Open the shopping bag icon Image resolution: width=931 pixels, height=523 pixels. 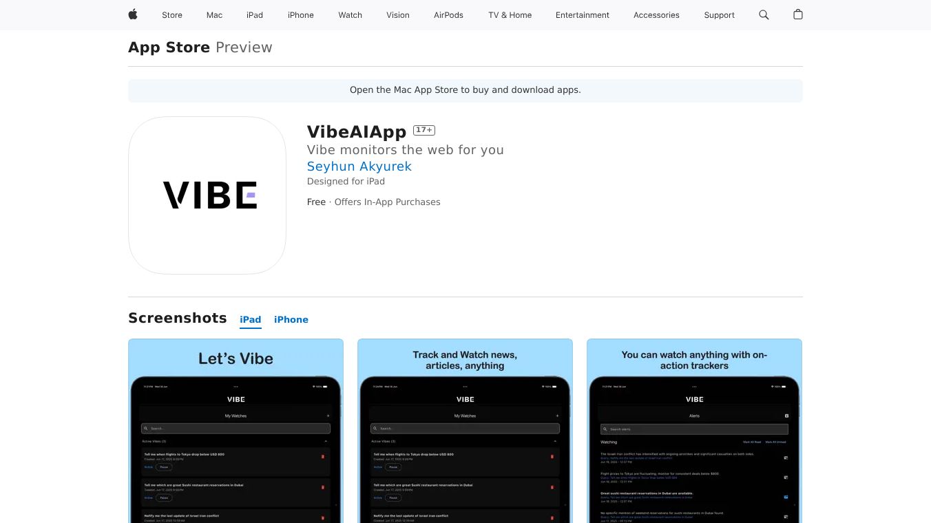798,14
